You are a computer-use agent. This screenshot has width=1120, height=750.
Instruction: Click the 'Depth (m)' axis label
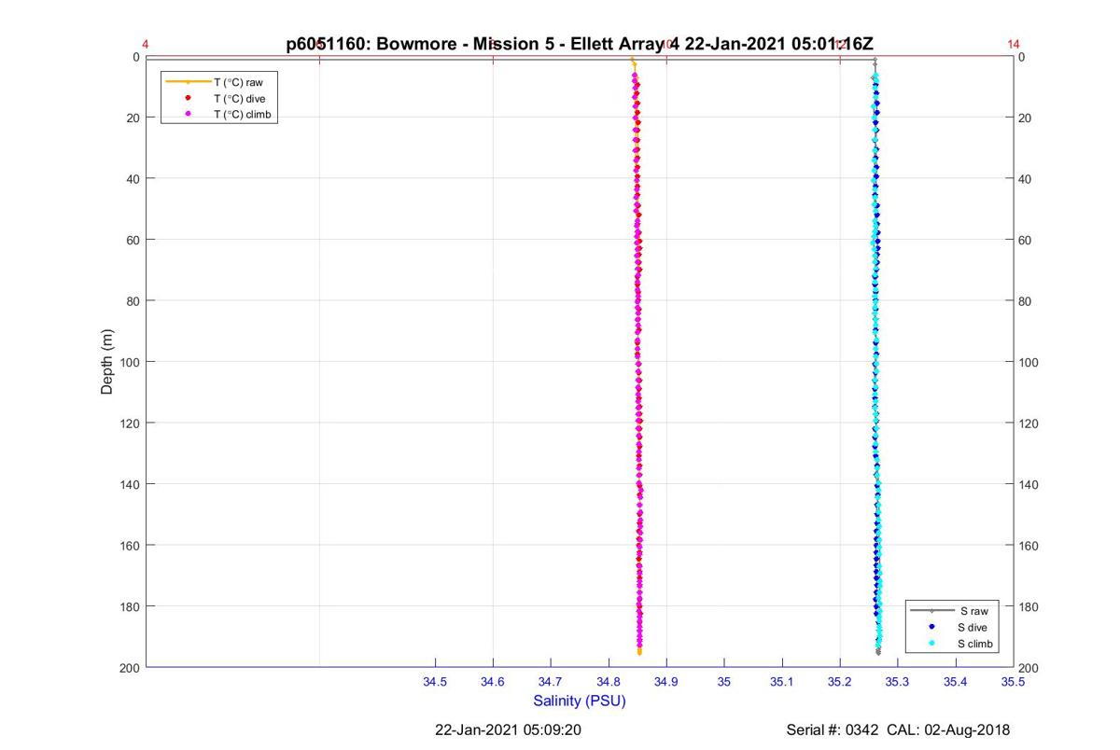tap(107, 362)
